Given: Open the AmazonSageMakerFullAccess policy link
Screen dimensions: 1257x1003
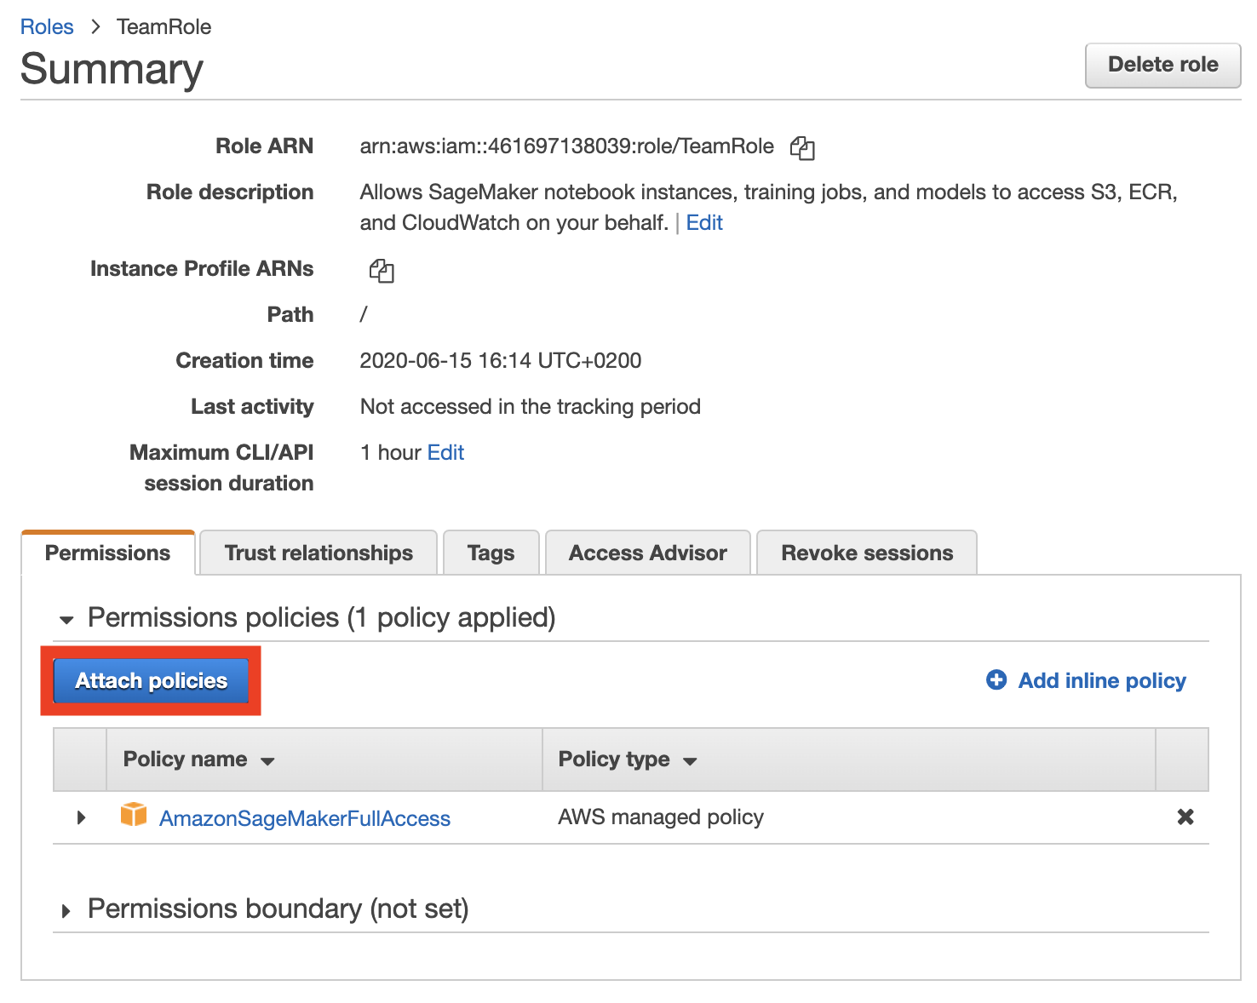Looking at the screenshot, I should pyautogui.click(x=305, y=818).
